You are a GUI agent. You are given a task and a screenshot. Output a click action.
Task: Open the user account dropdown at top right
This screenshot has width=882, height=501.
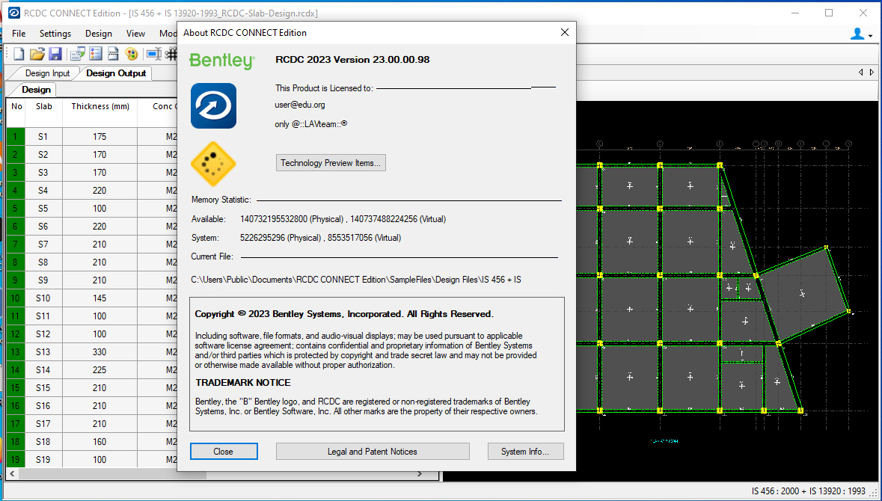pos(861,34)
